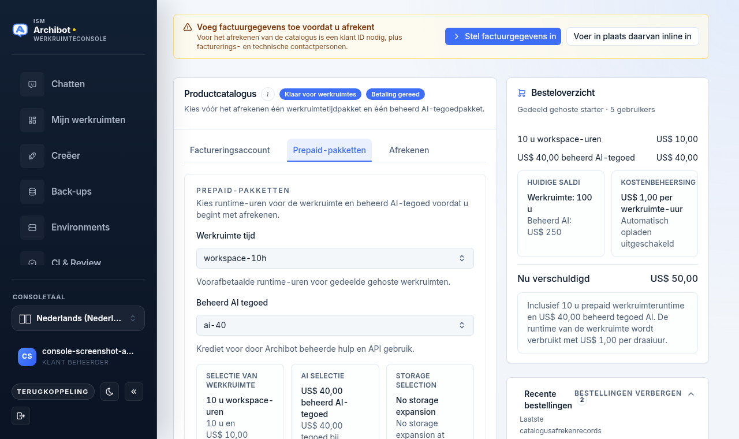Select the Prepaid-pakketten tab
This screenshot has height=439, width=739.
[329, 150]
